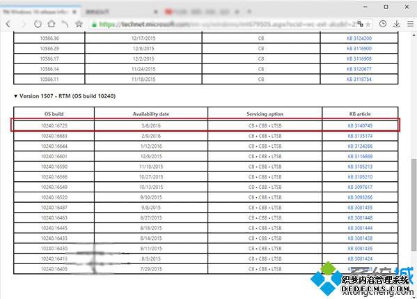Open bookmarks with the star toolbar icon
417x299 pixels.
click(79, 24)
